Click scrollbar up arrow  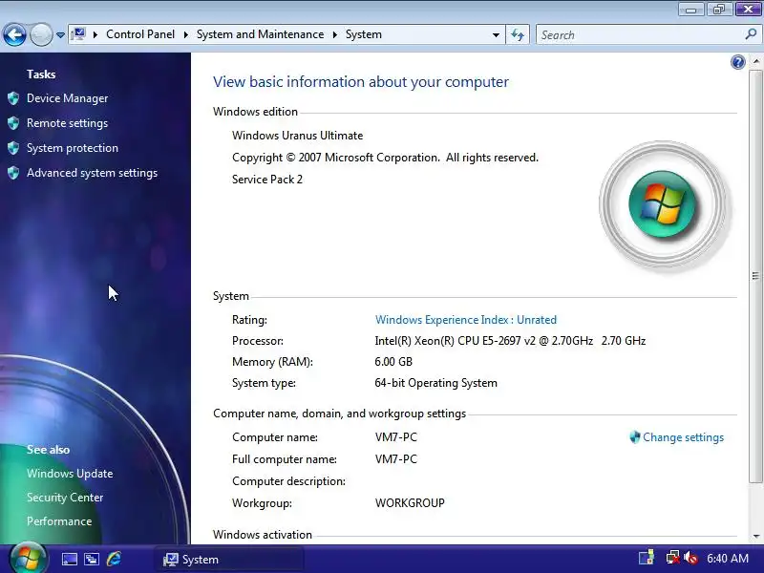point(755,61)
